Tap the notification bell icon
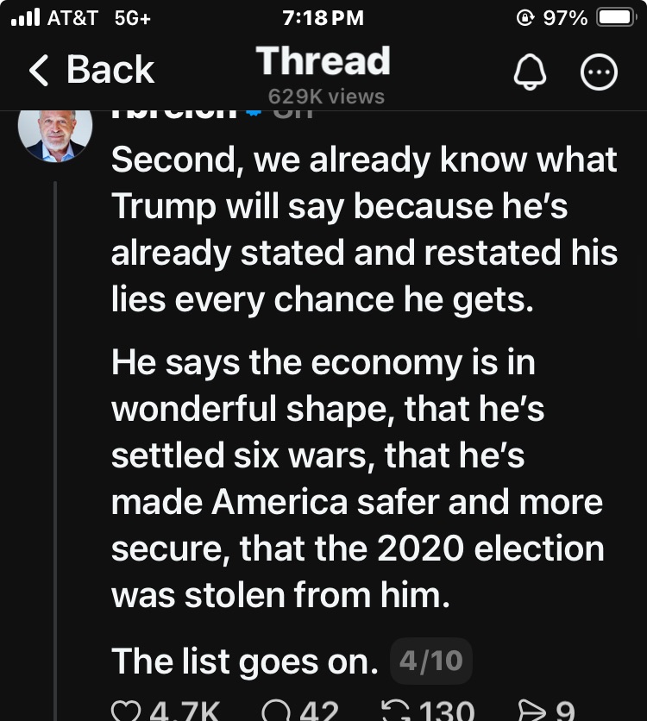This screenshot has width=647, height=721. click(x=531, y=73)
